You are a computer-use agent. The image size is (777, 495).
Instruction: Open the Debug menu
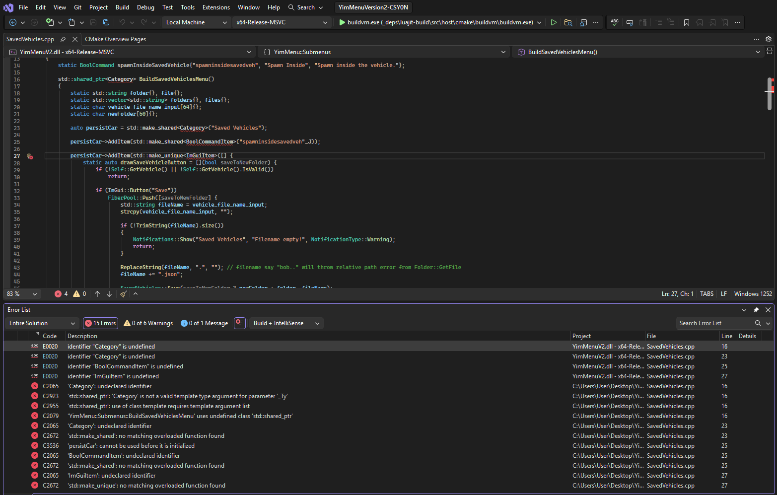click(x=145, y=7)
